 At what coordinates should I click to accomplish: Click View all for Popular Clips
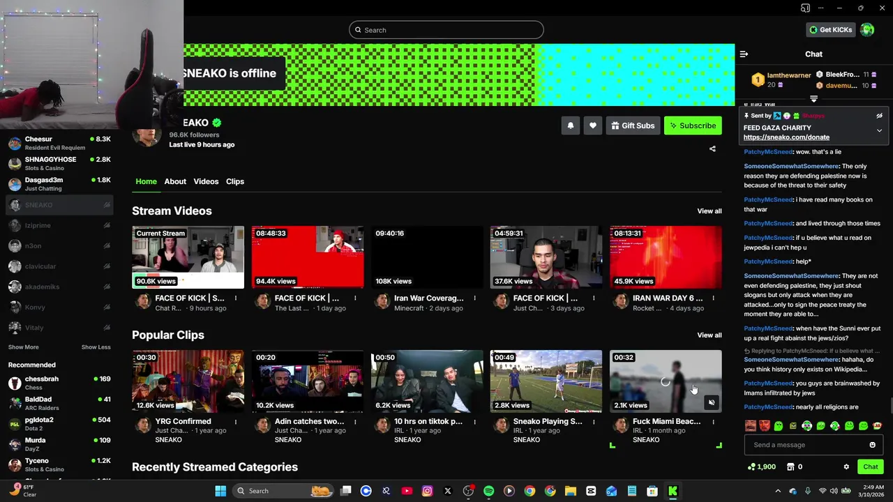click(x=710, y=335)
